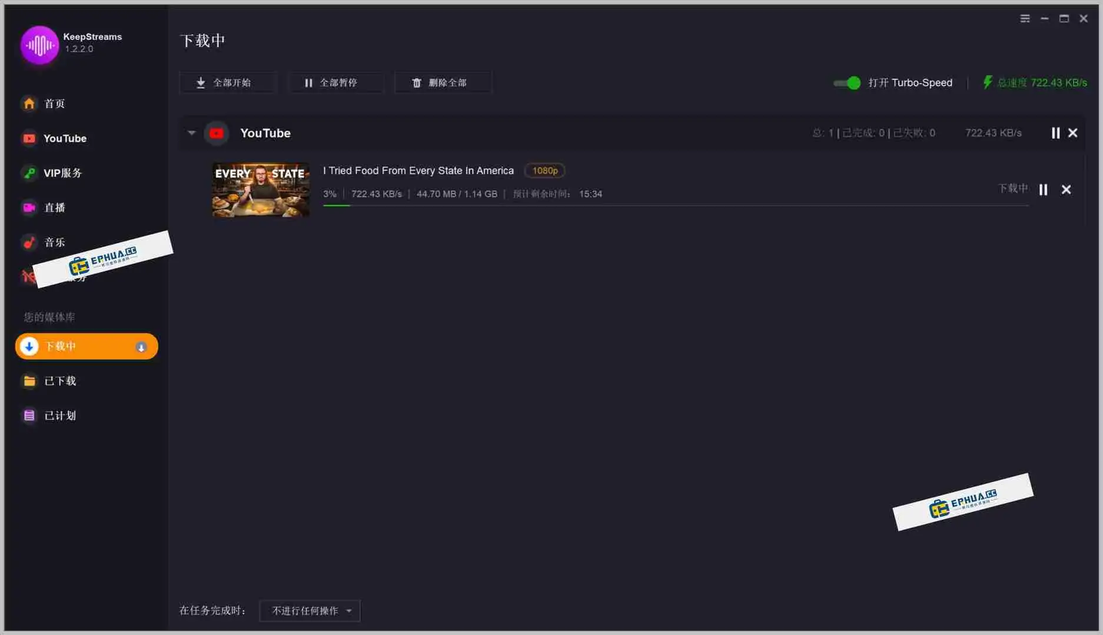The image size is (1103, 635).
Task: Open the hamburger menu at top right
Action: pyautogui.click(x=1024, y=18)
